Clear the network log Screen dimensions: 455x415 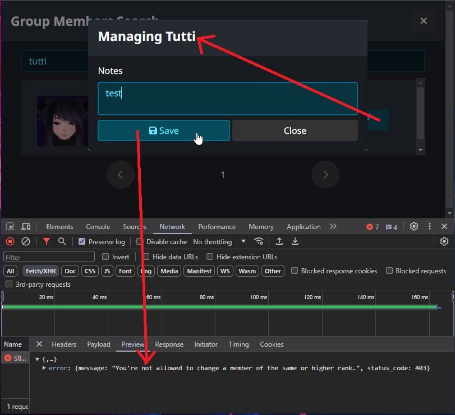(26, 241)
